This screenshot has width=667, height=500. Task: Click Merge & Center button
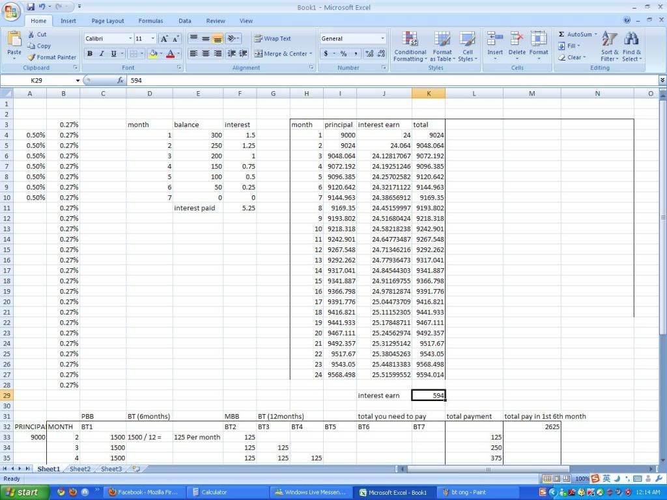tap(281, 54)
